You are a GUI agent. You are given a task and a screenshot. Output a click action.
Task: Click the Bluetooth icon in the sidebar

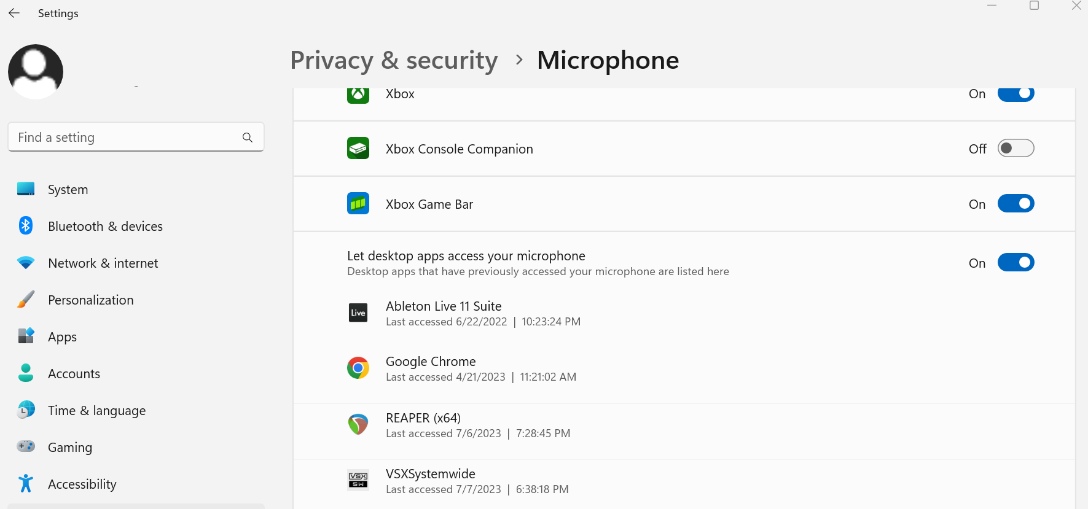tap(26, 226)
